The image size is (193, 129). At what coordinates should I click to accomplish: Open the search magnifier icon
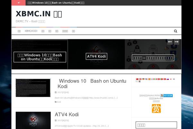[x=176, y=31]
